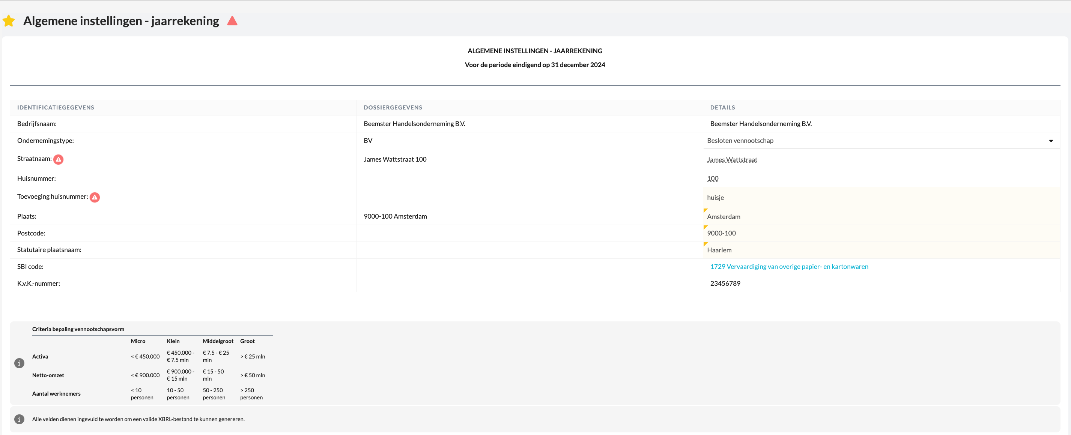
Task: Click the yellow corner marker on Haarlem field
Action: pos(705,244)
